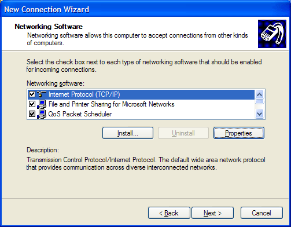Disable the QoS Packet Scheduler checkbox
Image resolution: width=291 pixels, height=227 pixels.
pos(32,114)
